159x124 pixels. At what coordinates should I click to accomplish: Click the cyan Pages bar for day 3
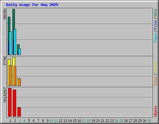click(x=20, y=51)
